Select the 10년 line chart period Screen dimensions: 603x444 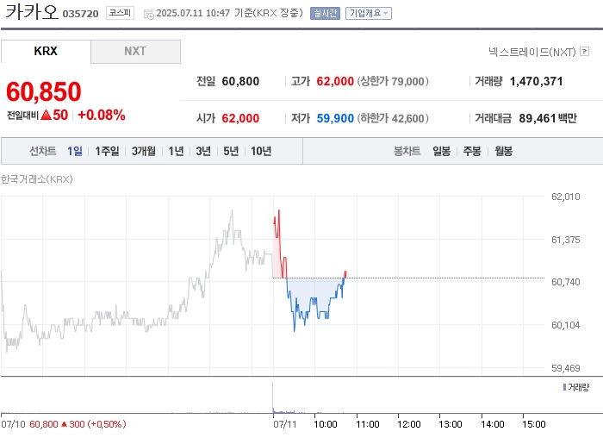click(x=261, y=151)
